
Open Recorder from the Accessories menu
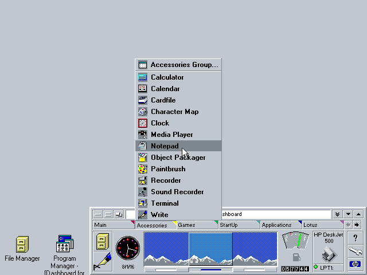[x=178, y=180]
